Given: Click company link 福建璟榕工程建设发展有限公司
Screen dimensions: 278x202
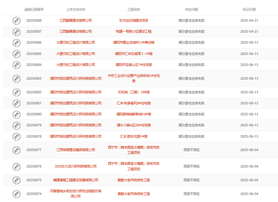Looking at the screenshot, I should click(76, 180).
